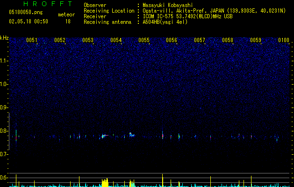Click the meteor count label
The image size is (294, 187).
pyautogui.click(x=66, y=14)
